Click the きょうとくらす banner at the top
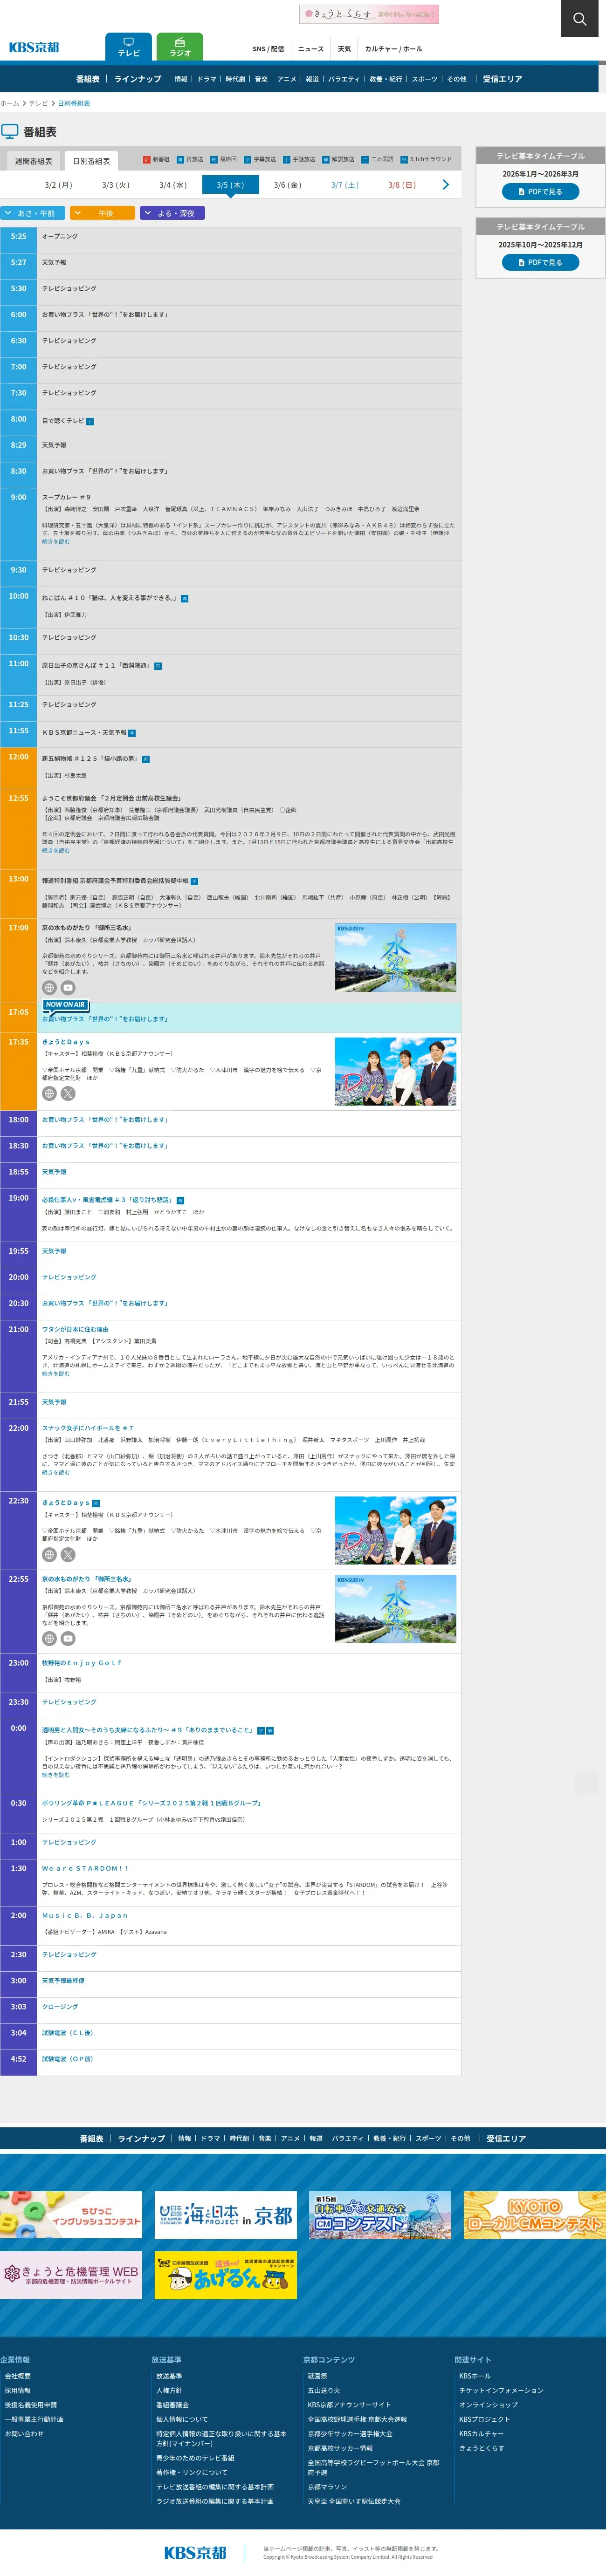The image size is (606, 2576). pyautogui.click(x=369, y=14)
